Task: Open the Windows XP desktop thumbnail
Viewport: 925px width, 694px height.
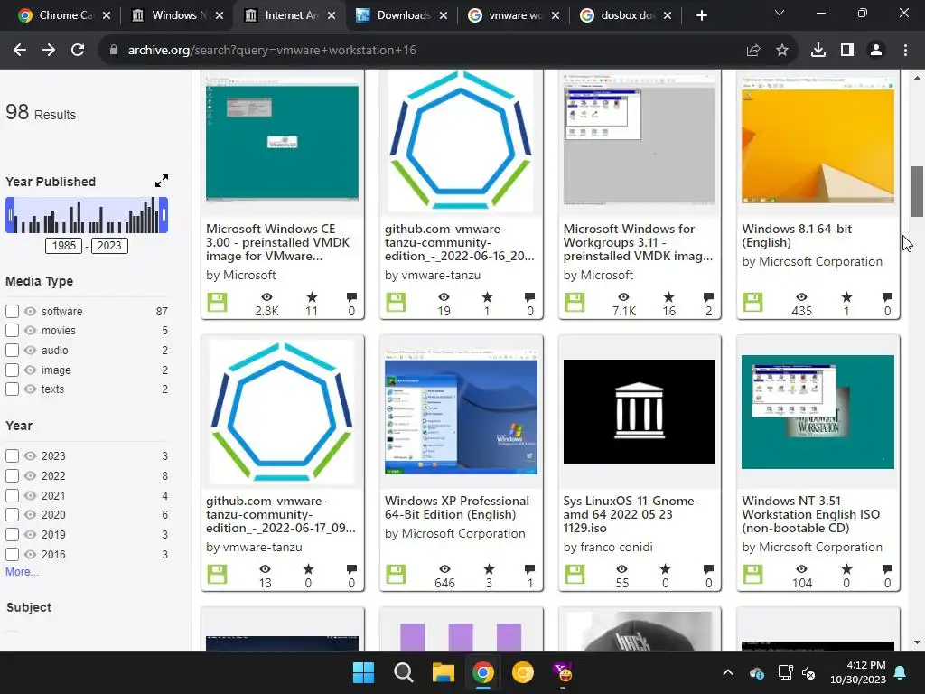Action: click(461, 411)
